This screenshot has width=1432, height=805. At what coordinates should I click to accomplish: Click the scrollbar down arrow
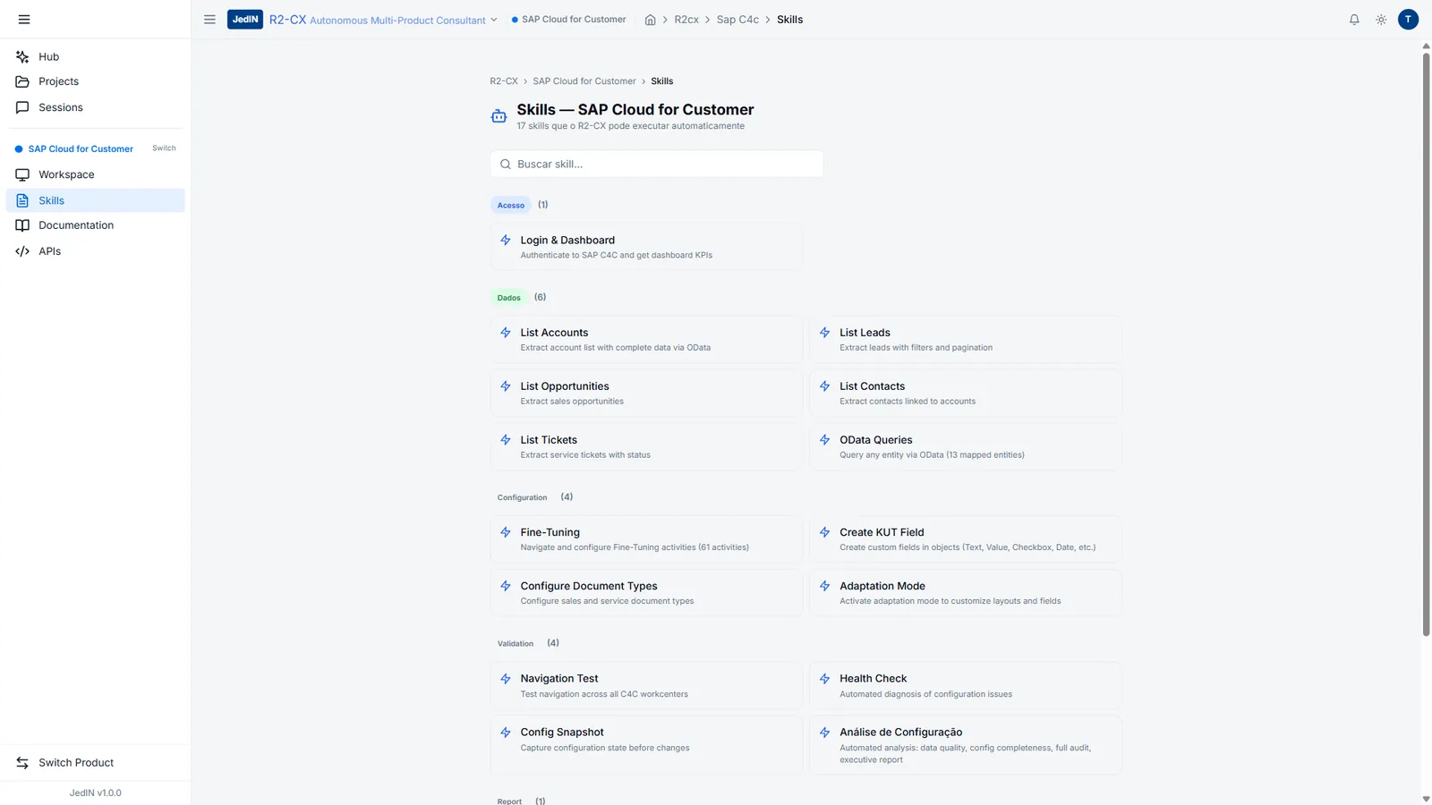pyautogui.click(x=1426, y=799)
